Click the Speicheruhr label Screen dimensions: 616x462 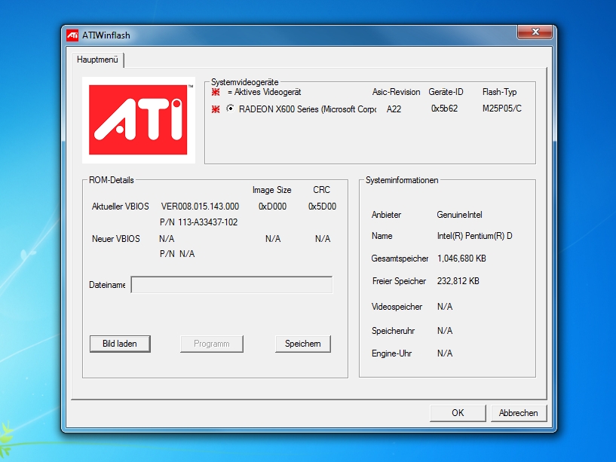394,331
